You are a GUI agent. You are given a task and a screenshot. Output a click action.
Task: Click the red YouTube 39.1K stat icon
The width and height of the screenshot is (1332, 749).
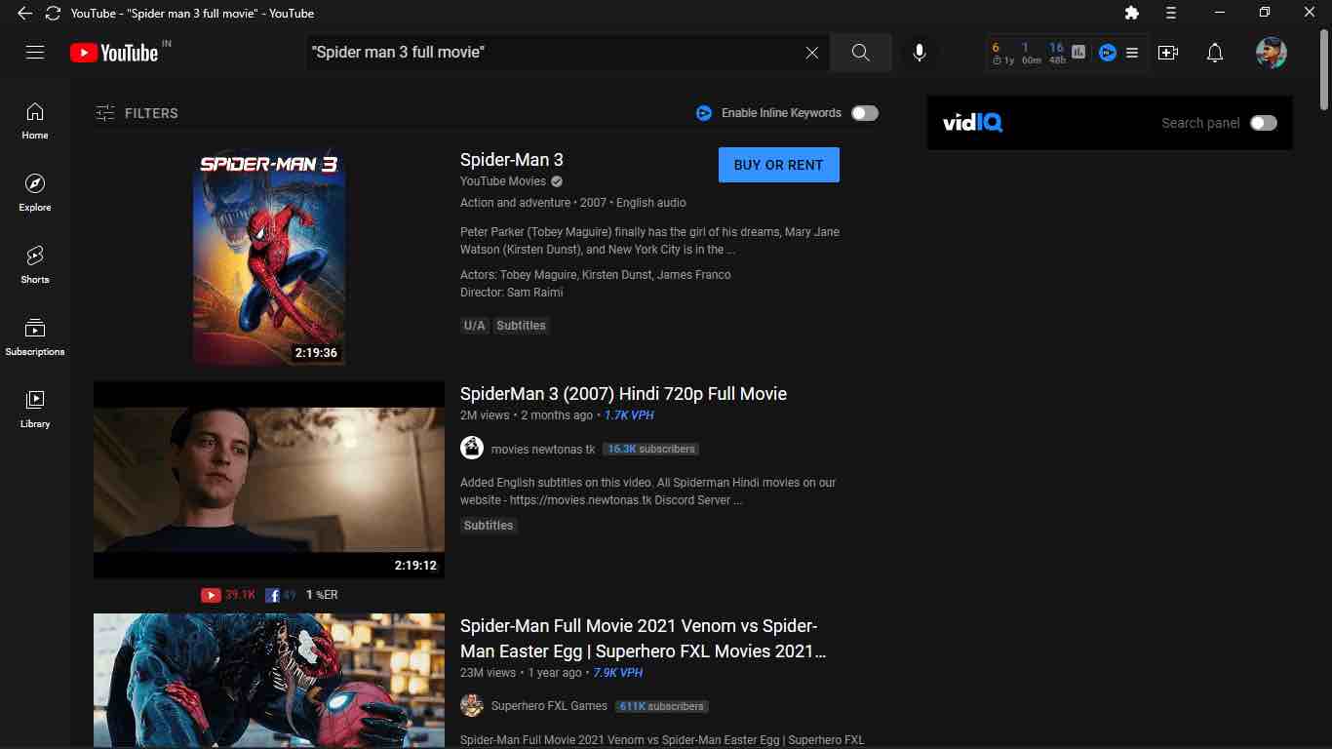[211, 595]
